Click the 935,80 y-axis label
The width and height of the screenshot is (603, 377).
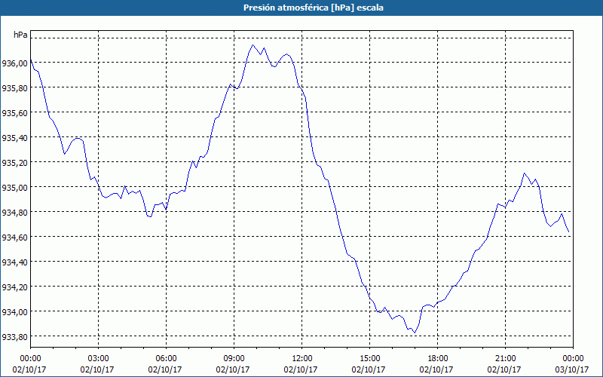(15, 88)
